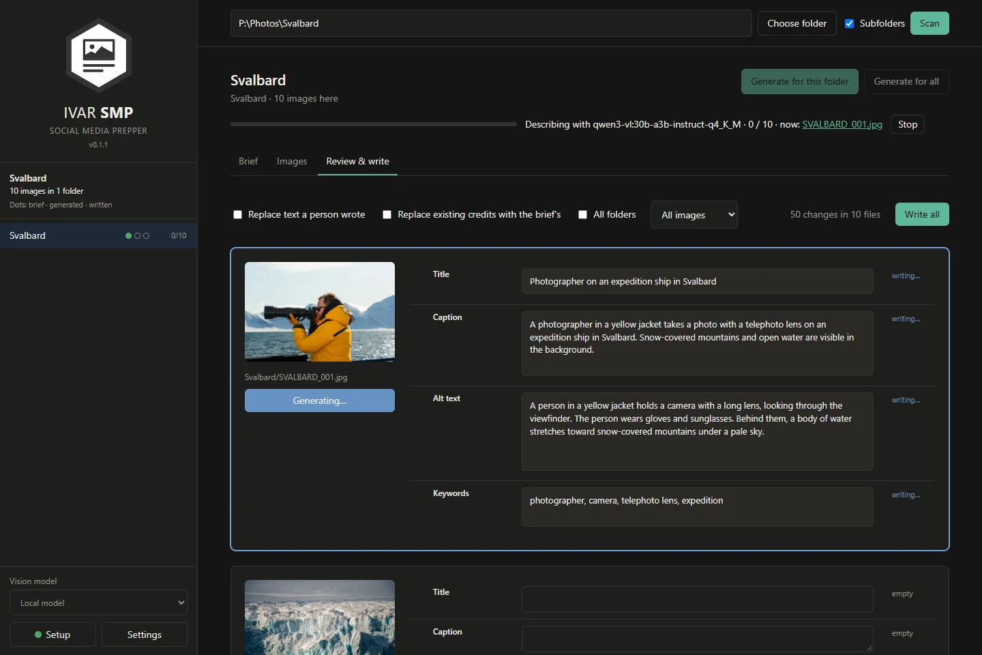
Task: Click the '50 changes in 10 files' text
Action: [835, 214]
